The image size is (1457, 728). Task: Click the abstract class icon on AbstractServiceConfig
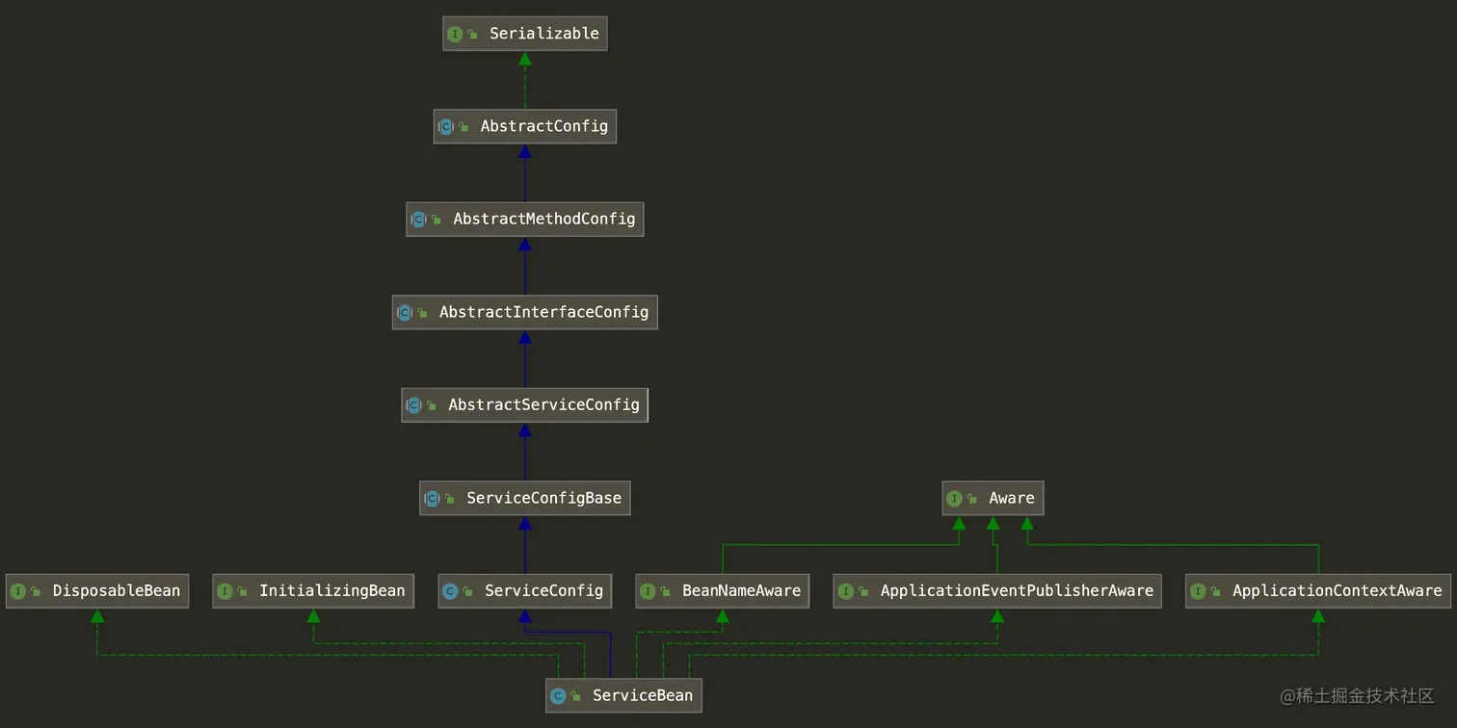415,404
